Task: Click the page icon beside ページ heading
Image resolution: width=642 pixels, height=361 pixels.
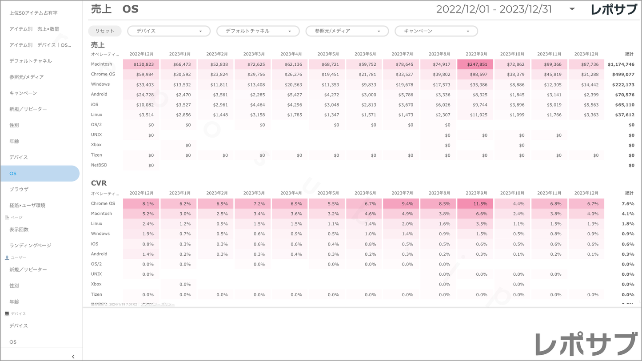Action: point(7,218)
